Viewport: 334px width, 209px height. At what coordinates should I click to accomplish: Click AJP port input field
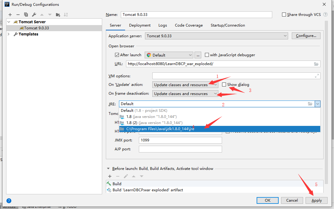(180, 149)
